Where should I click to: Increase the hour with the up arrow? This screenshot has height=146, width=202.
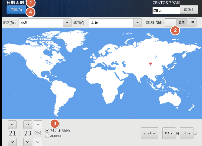point(12,125)
